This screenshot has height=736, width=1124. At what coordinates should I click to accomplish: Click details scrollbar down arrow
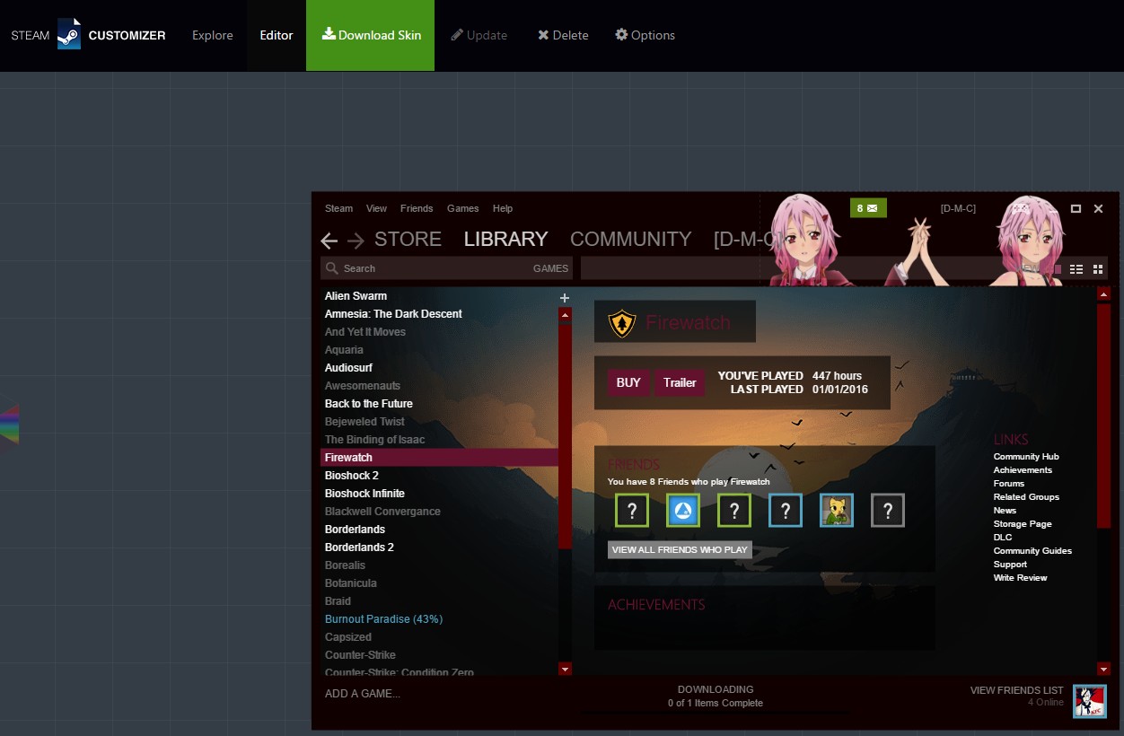click(1104, 669)
